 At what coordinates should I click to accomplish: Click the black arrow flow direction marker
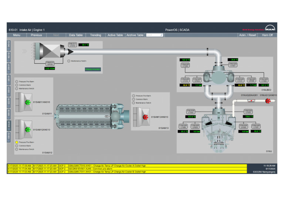click(70, 52)
